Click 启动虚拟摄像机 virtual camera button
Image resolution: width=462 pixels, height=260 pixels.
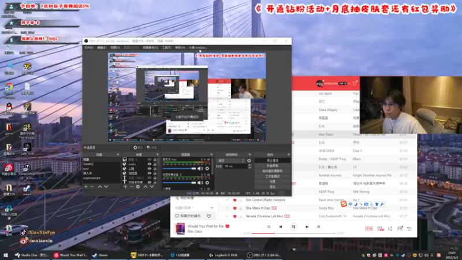(x=272, y=171)
